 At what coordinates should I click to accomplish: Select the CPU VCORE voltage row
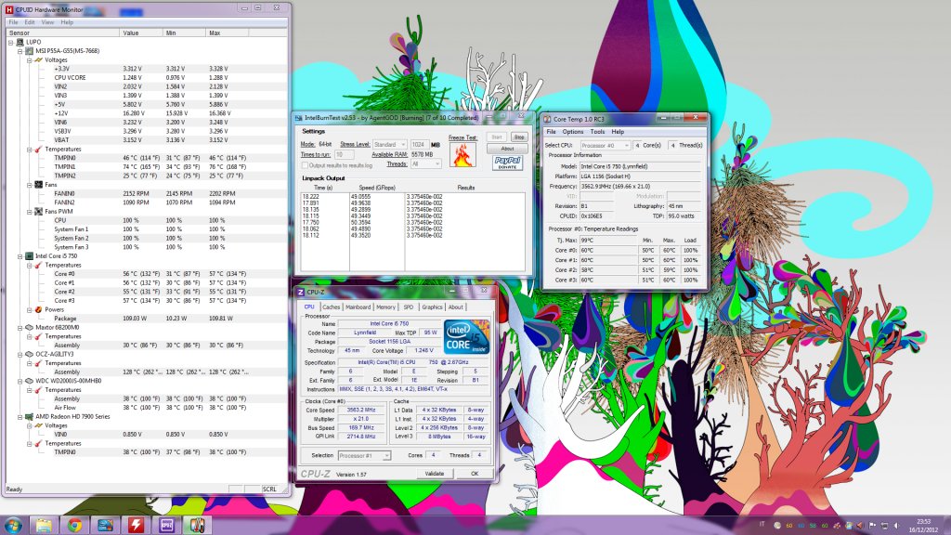coord(146,78)
